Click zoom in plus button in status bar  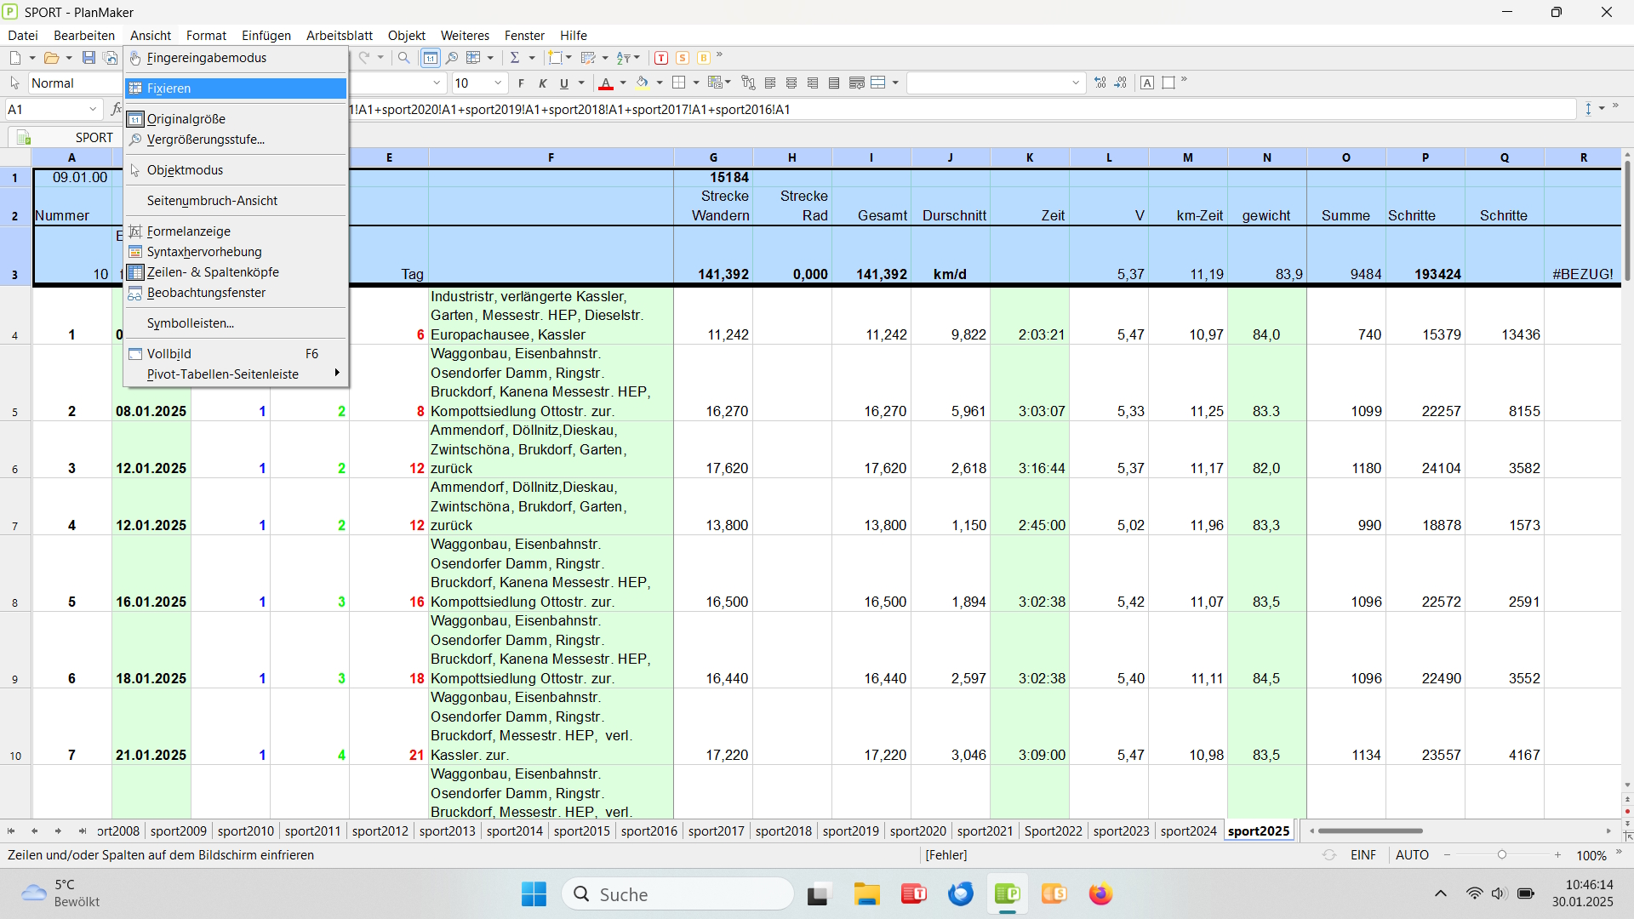coord(1557,855)
